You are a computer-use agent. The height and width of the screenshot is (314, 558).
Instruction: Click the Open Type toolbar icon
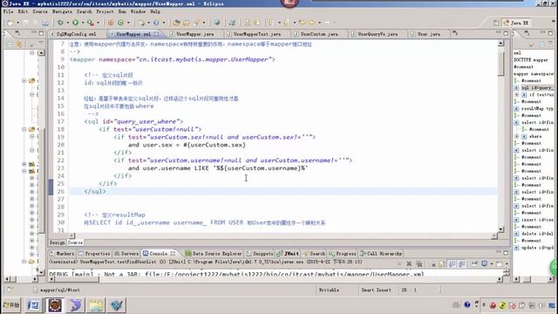[x=176, y=23]
